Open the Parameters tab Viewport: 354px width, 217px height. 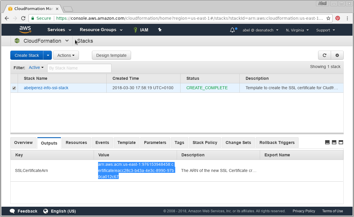click(x=155, y=143)
